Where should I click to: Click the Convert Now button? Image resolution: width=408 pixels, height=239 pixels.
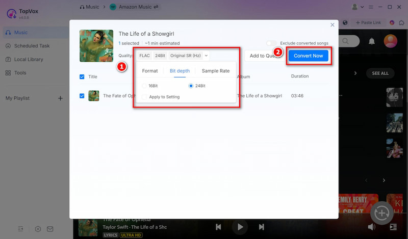click(308, 56)
